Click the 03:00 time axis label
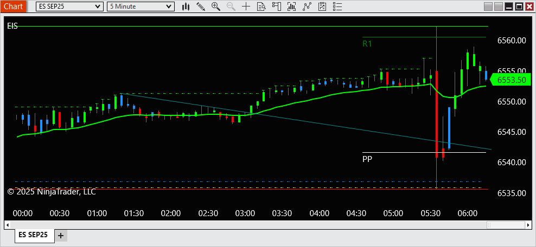The image size is (536, 247). tap(245, 213)
